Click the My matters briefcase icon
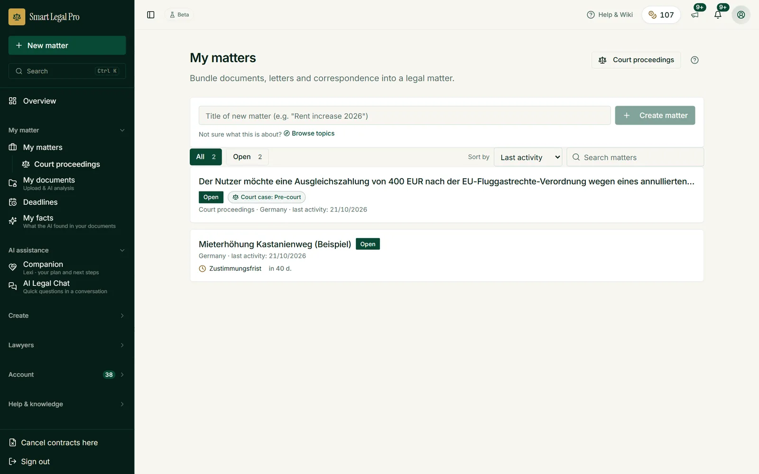759x474 pixels. coord(13,147)
